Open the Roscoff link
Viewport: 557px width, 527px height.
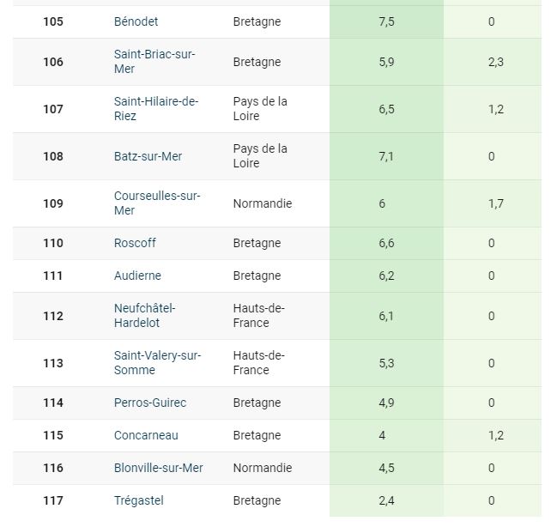pos(135,243)
